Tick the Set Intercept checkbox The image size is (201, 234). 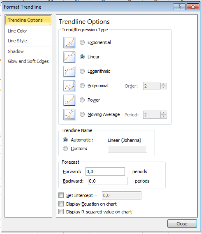[x=61, y=195]
